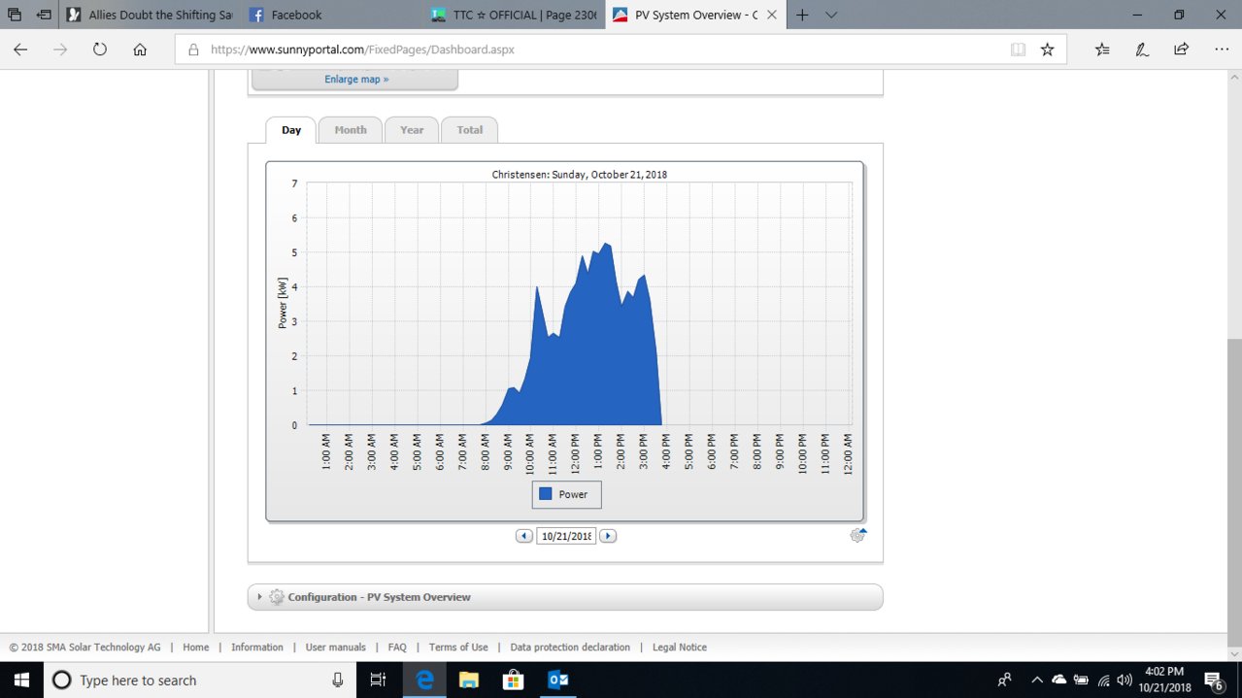The width and height of the screenshot is (1242, 698).
Task: Select the Total chart tab
Action: (x=470, y=130)
